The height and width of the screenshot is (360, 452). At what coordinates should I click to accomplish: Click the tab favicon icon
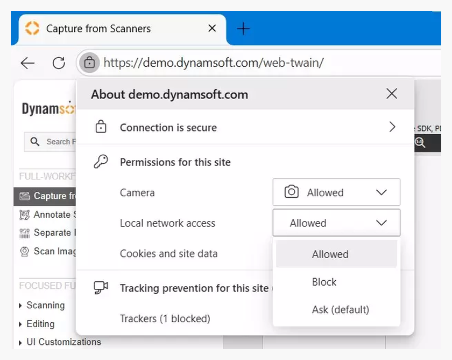(x=32, y=28)
